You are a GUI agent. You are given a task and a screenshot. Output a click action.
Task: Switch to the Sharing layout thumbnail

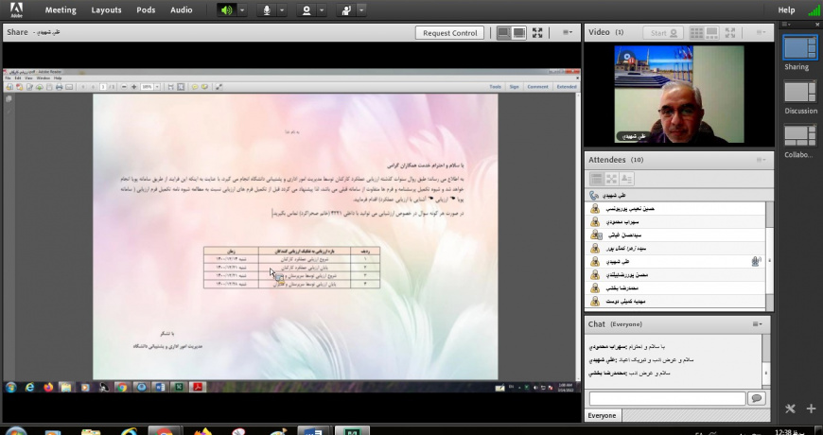(800, 47)
